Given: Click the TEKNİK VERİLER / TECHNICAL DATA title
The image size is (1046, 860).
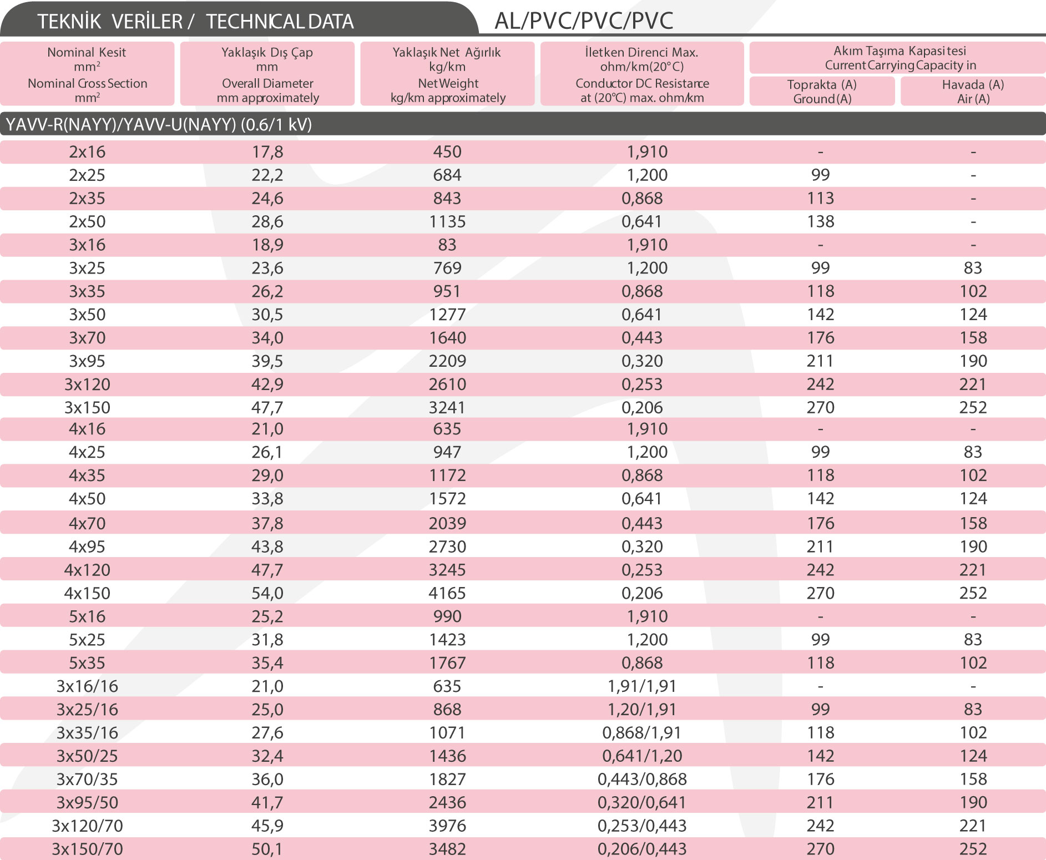Looking at the screenshot, I should [195, 22].
